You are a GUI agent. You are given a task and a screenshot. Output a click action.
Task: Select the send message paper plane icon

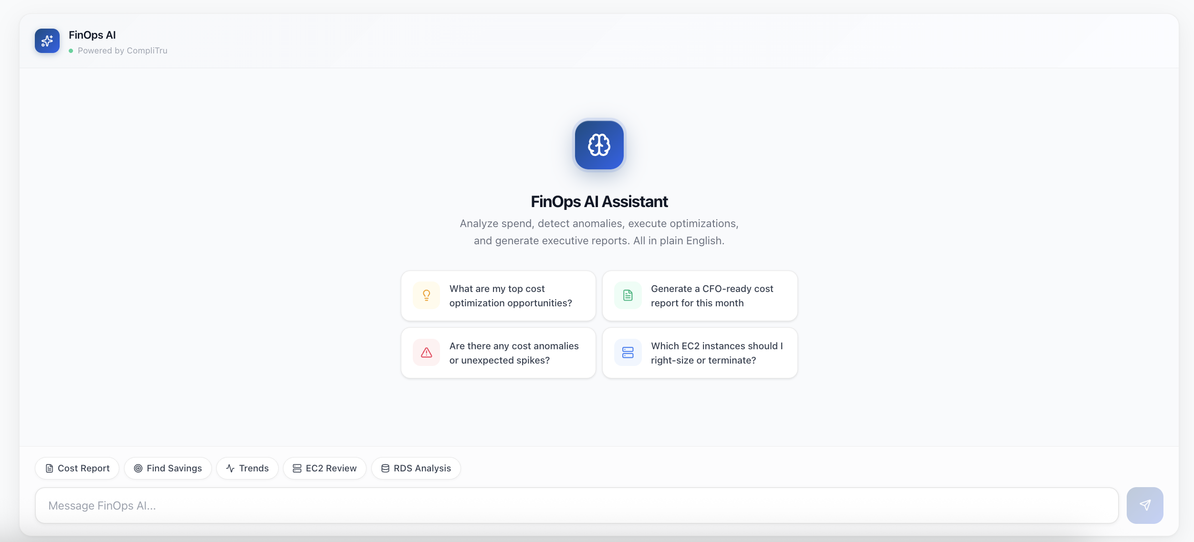click(x=1145, y=505)
